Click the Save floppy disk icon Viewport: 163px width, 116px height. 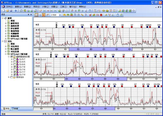tap(11, 11)
